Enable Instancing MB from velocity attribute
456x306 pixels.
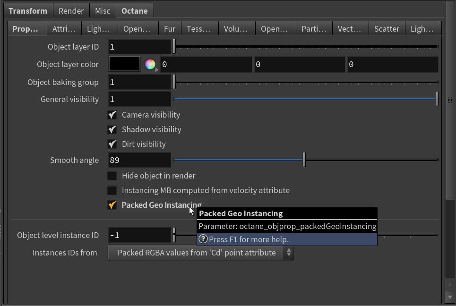coord(112,190)
